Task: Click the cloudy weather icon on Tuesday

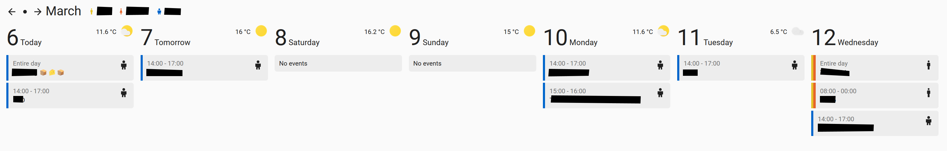Action: 797,31
